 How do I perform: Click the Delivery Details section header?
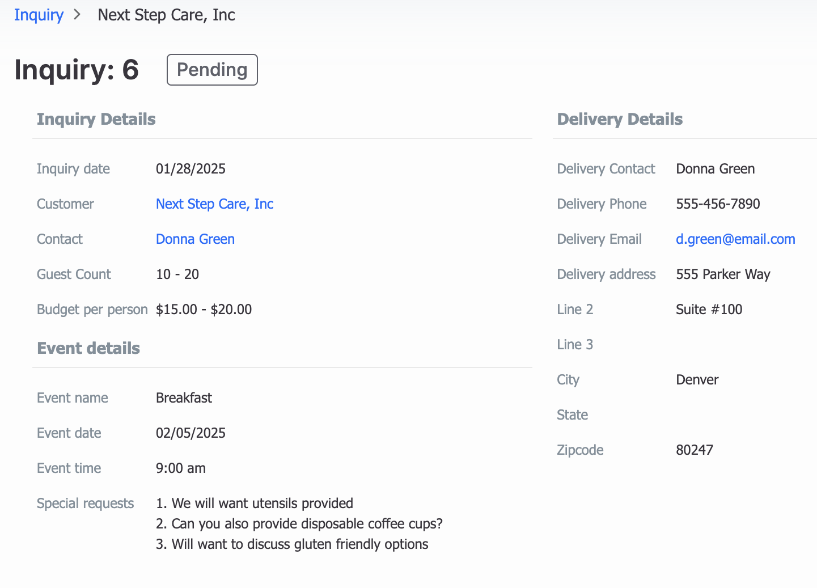coord(620,119)
